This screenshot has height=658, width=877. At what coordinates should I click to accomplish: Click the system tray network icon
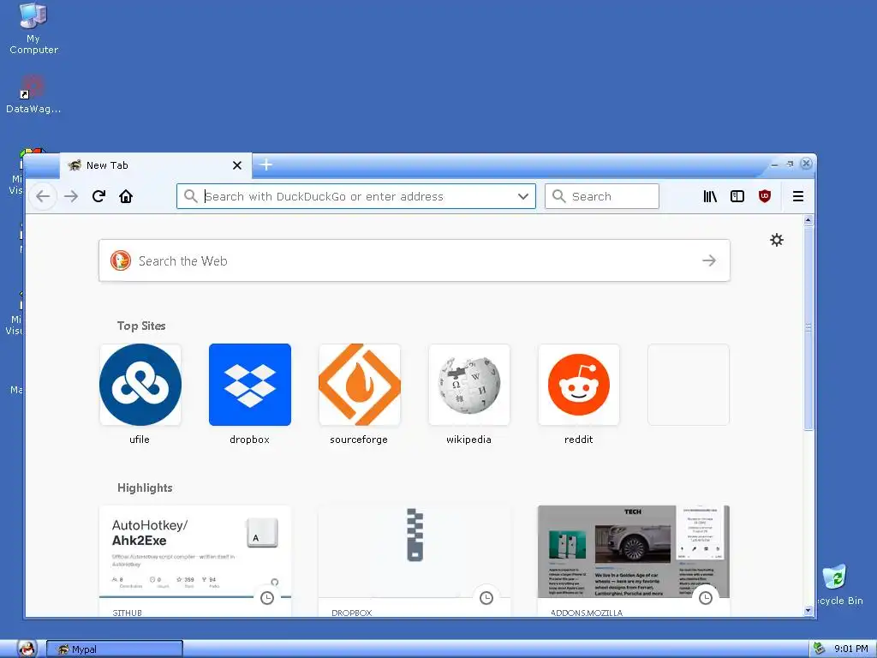[820, 649]
